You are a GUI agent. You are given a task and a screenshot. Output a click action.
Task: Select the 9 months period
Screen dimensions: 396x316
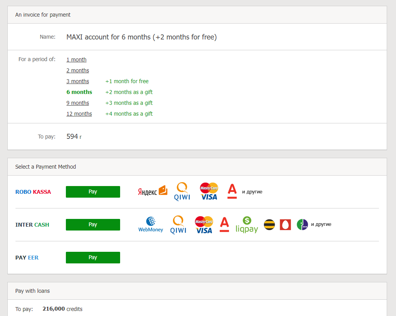tap(77, 103)
